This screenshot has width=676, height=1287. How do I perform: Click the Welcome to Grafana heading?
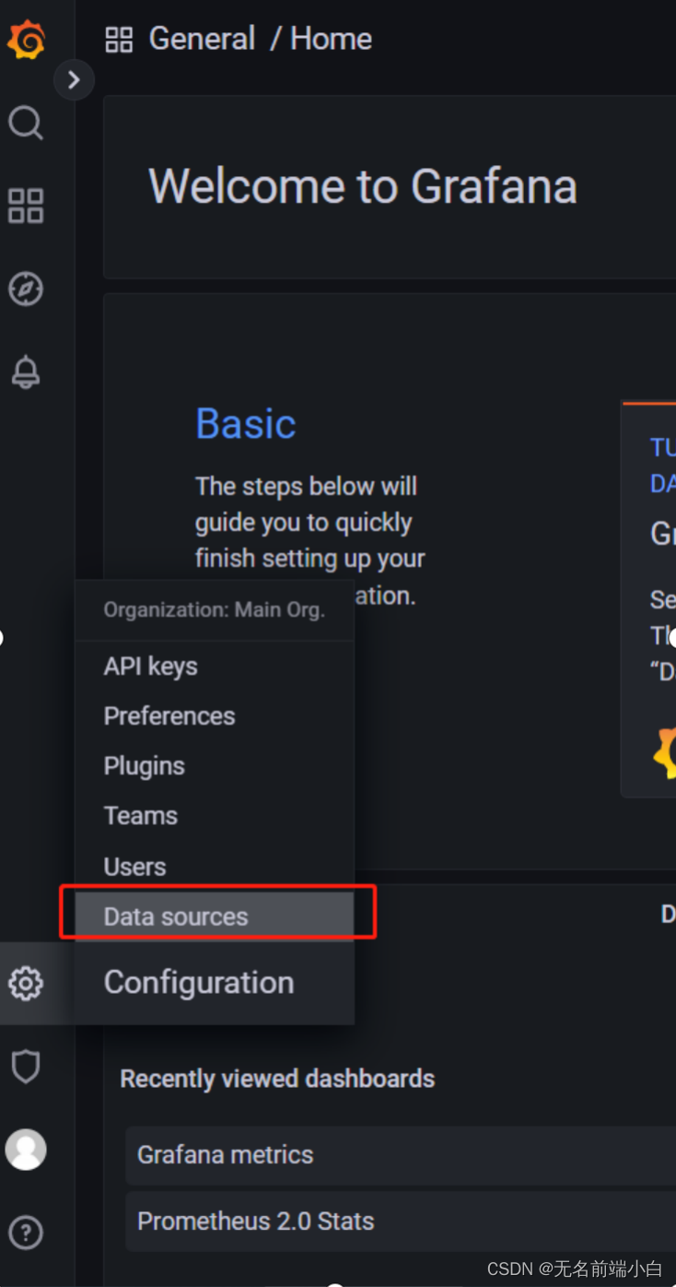[x=363, y=186]
